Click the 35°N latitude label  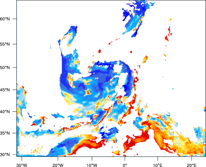point(5,133)
